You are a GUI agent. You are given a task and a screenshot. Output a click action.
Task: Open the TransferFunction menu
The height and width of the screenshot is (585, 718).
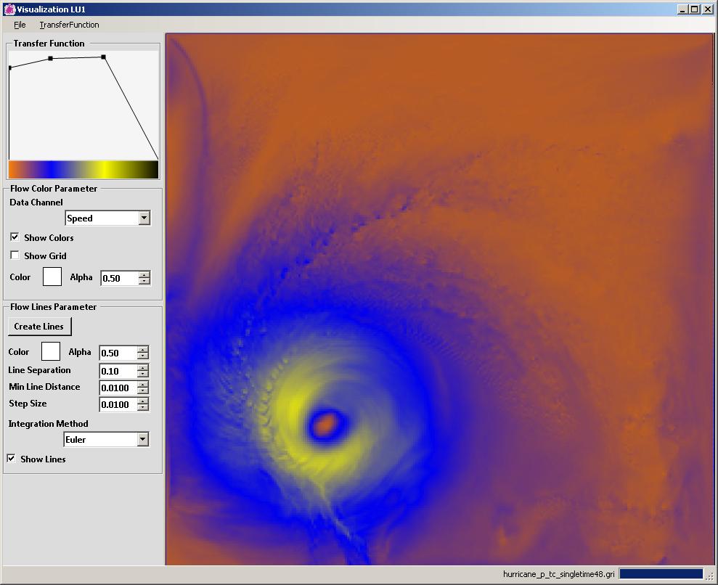tap(69, 25)
